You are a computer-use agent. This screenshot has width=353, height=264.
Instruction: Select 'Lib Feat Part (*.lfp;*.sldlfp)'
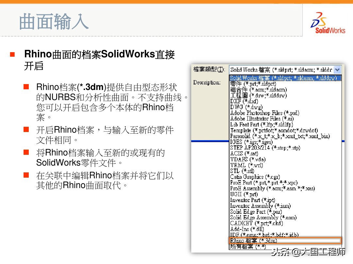(285, 125)
